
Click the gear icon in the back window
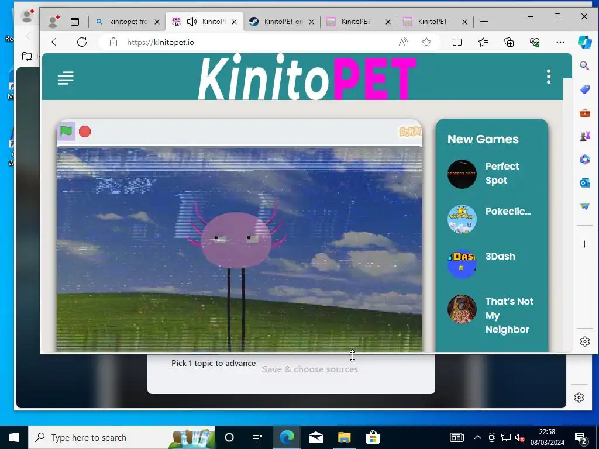coord(579,398)
